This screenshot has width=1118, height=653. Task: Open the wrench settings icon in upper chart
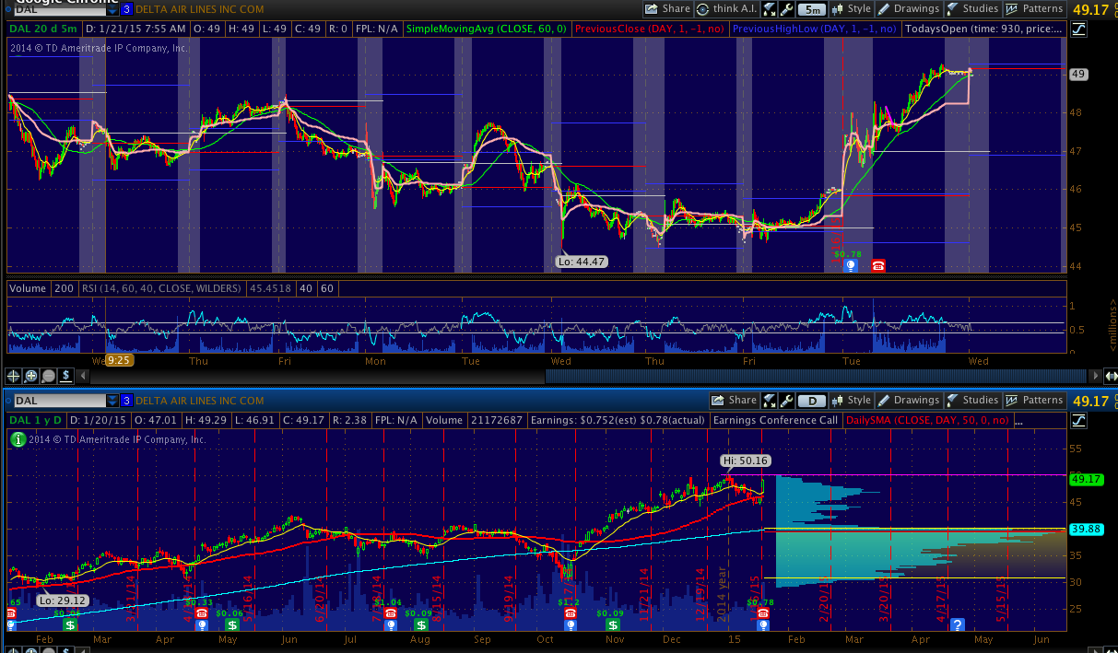tap(786, 9)
